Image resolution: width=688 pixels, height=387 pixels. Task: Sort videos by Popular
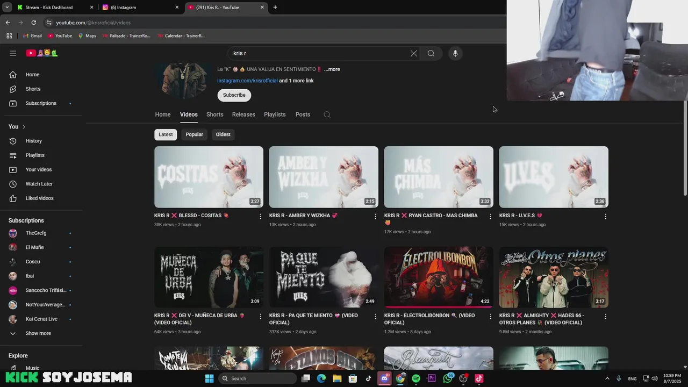click(x=194, y=134)
